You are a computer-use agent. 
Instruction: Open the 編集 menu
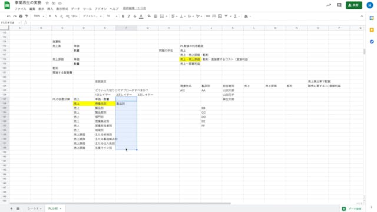point(32,9)
